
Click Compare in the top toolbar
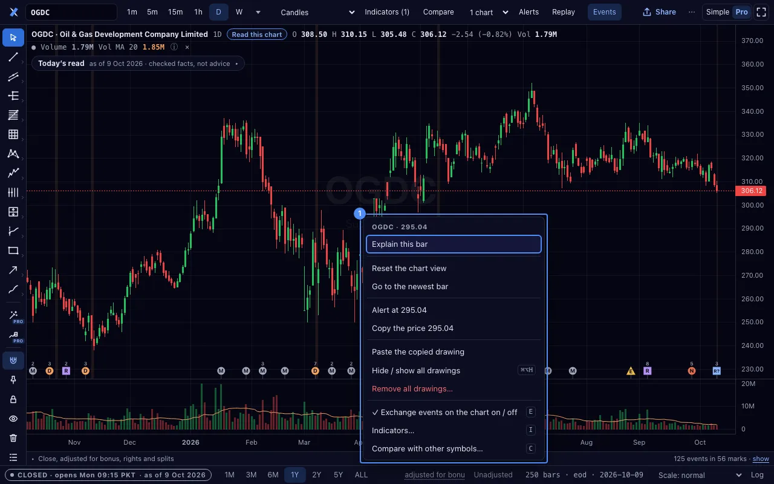click(438, 12)
